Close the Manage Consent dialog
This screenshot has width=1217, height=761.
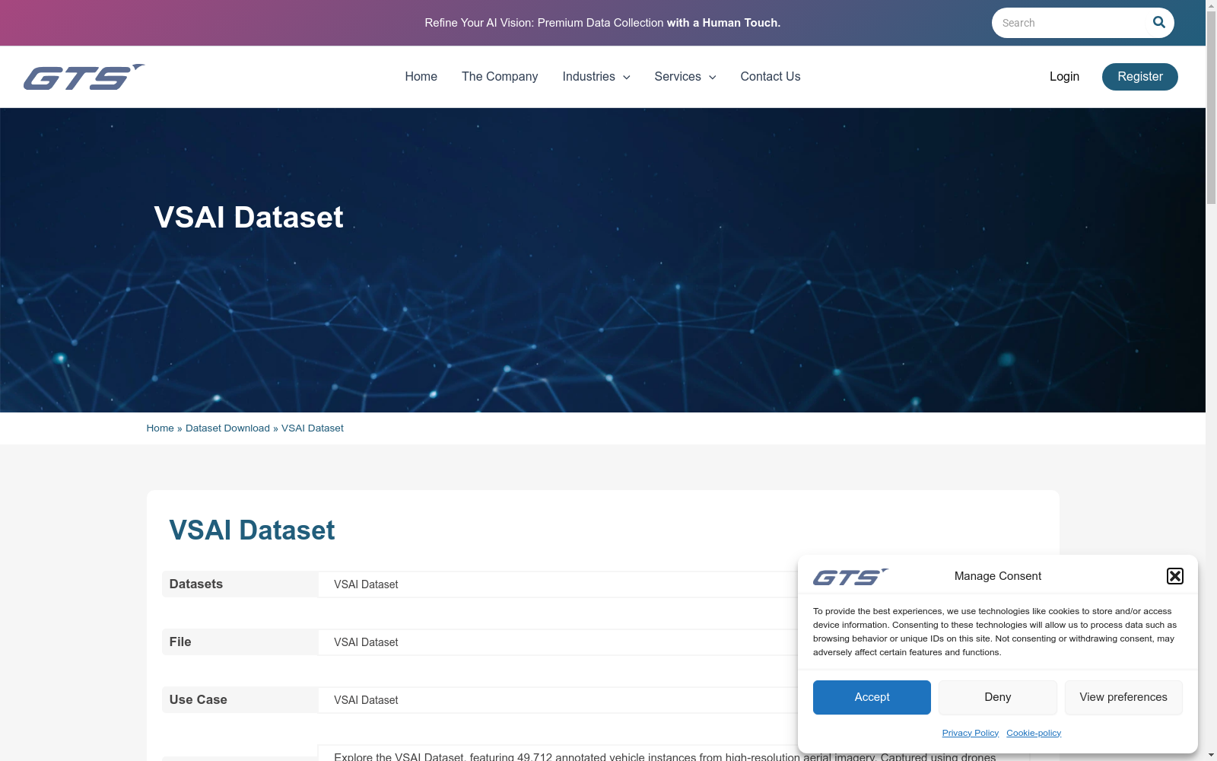pyautogui.click(x=1174, y=576)
